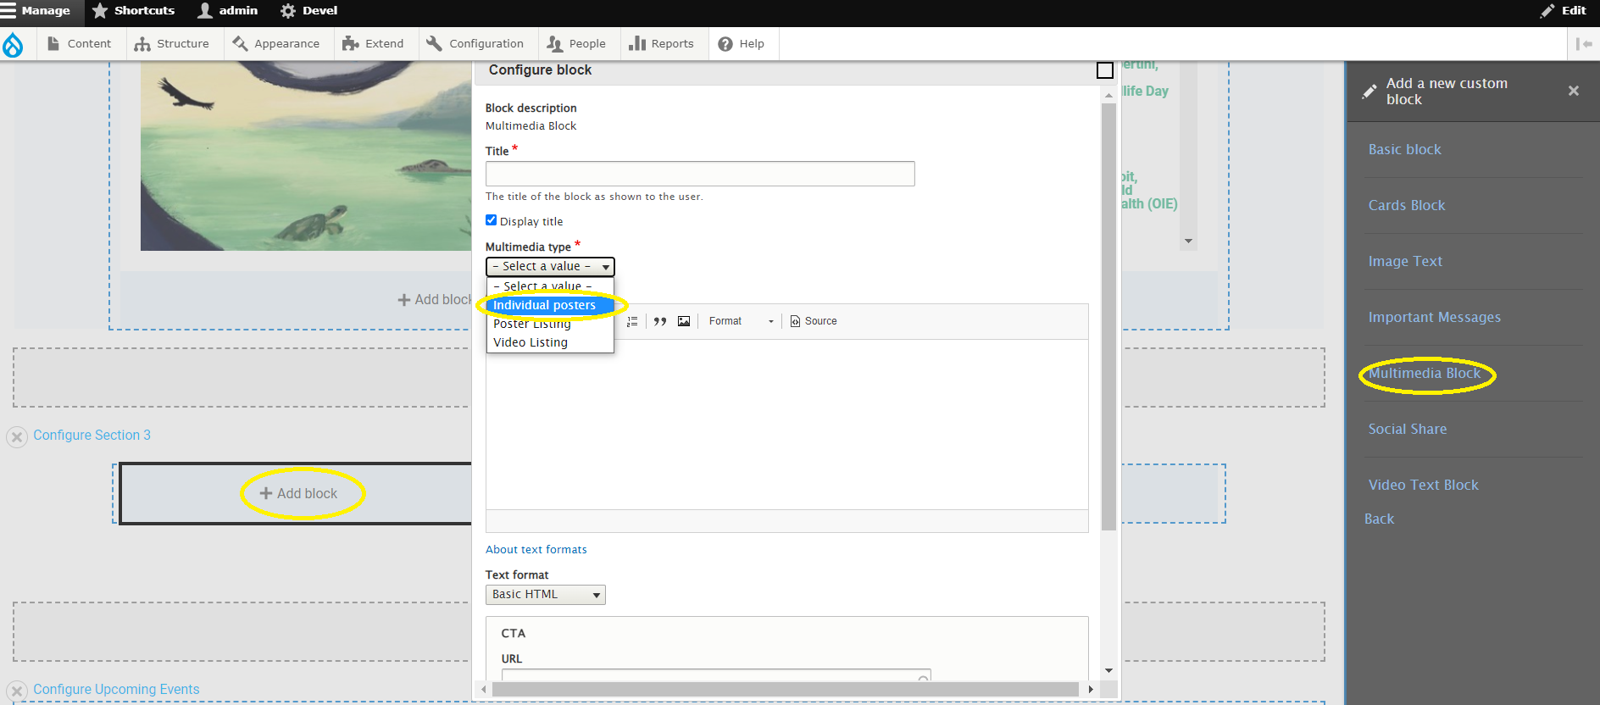The height and width of the screenshot is (705, 1600).
Task: Uncheck the Display title checkbox
Action: 491,220
